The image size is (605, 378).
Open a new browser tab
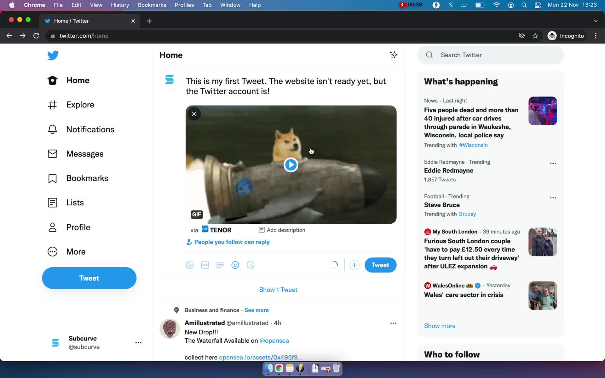149,21
